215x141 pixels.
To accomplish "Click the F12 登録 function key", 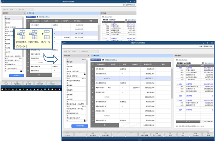I will [208, 134].
